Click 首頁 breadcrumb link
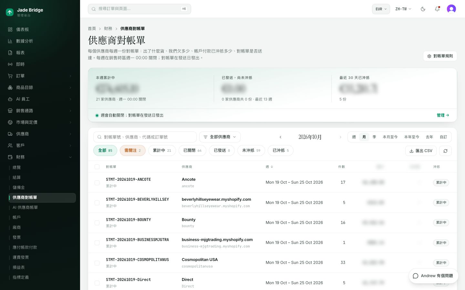 tap(92, 29)
